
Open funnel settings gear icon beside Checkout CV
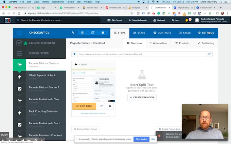[x=19, y=33]
